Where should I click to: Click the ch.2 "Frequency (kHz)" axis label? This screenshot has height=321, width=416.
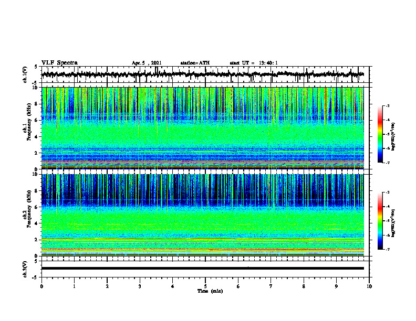pos(29,209)
